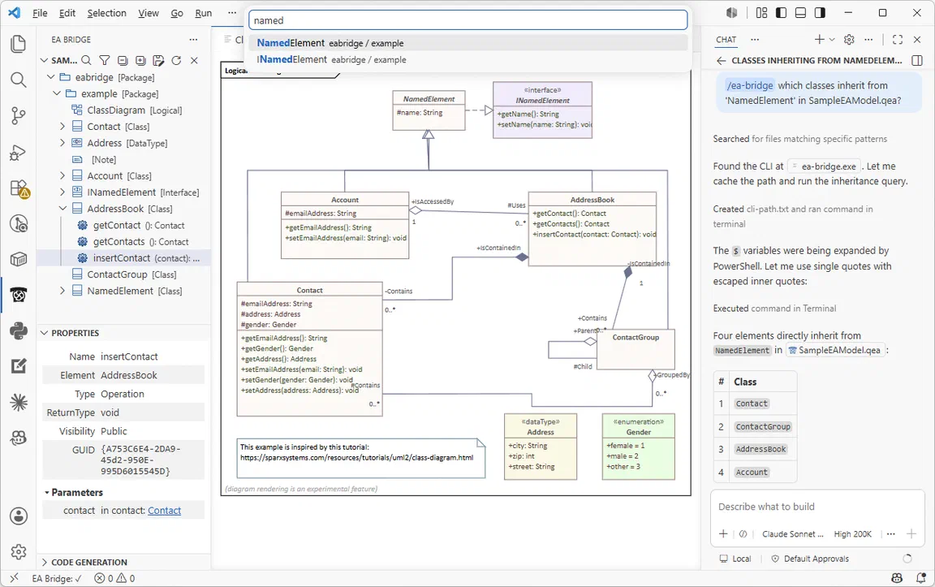Click the filter icon in EA Bridge toolbar
The width and height of the screenshot is (935, 587).
pyautogui.click(x=105, y=60)
